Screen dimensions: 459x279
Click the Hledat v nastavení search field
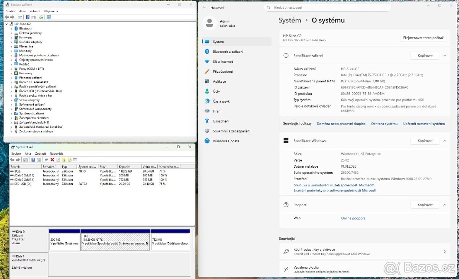[x=327, y=7]
